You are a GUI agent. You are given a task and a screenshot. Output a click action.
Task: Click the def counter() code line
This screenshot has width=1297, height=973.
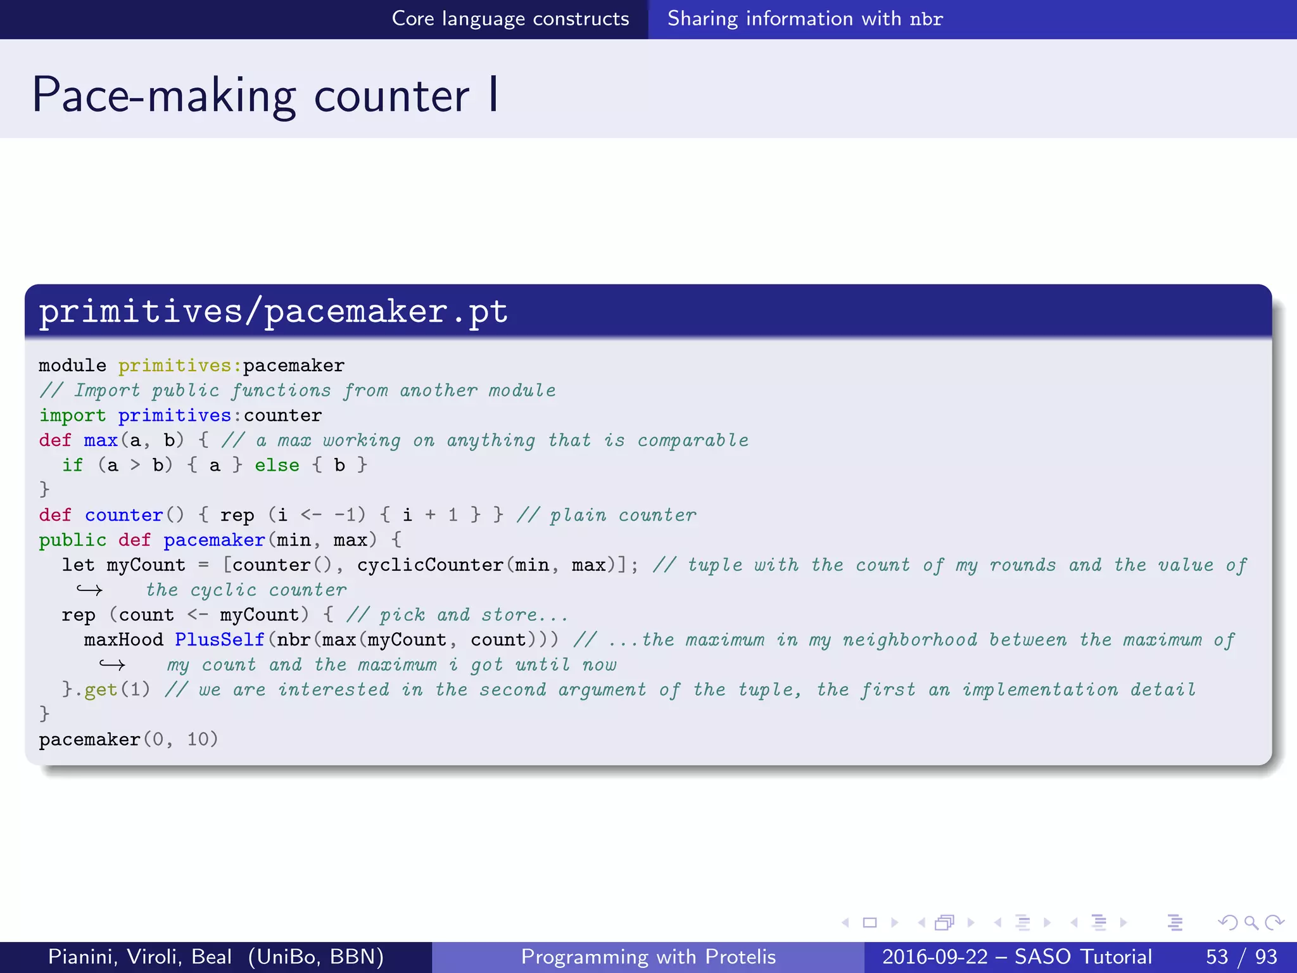[x=368, y=515]
